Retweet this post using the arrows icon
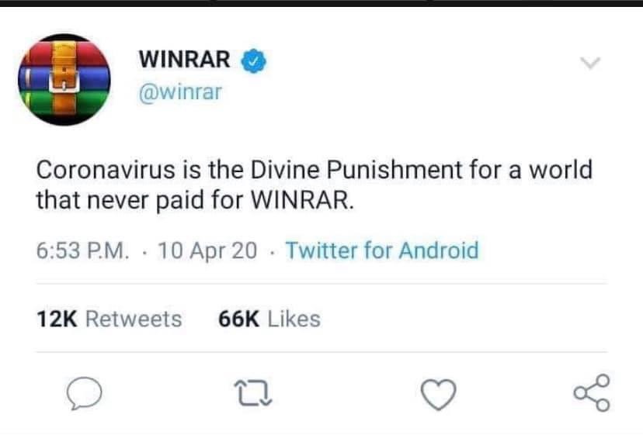The width and height of the screenshot is (643, 435). click(253, 393)
